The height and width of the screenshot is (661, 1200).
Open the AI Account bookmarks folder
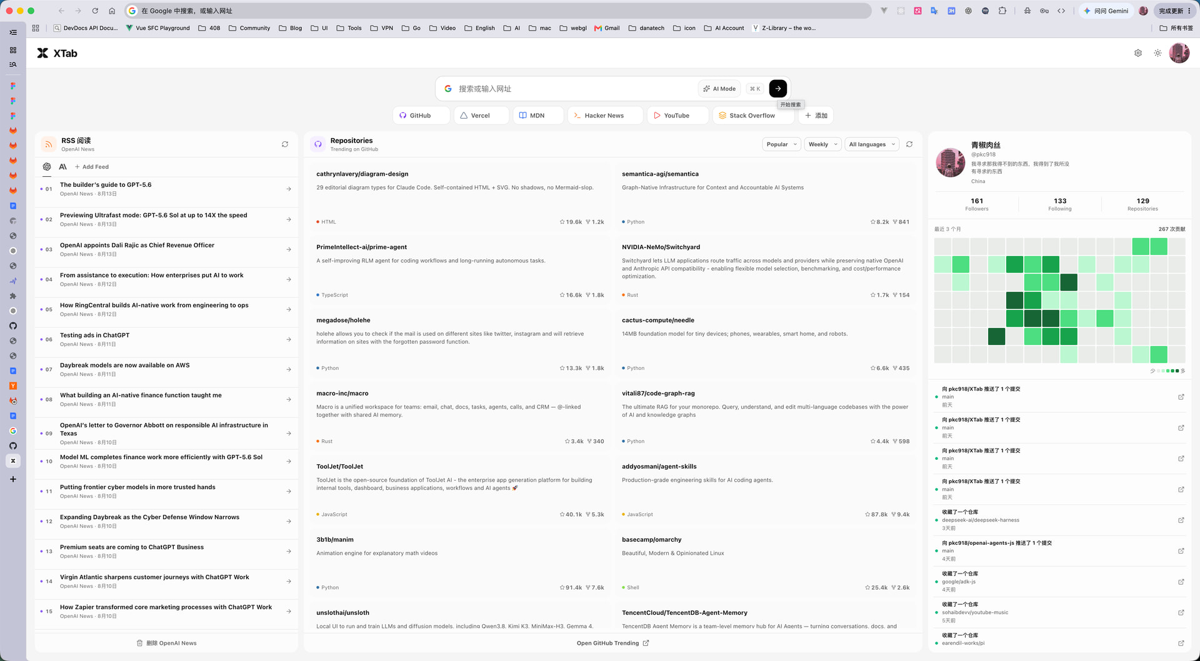[x=724, y=28]
